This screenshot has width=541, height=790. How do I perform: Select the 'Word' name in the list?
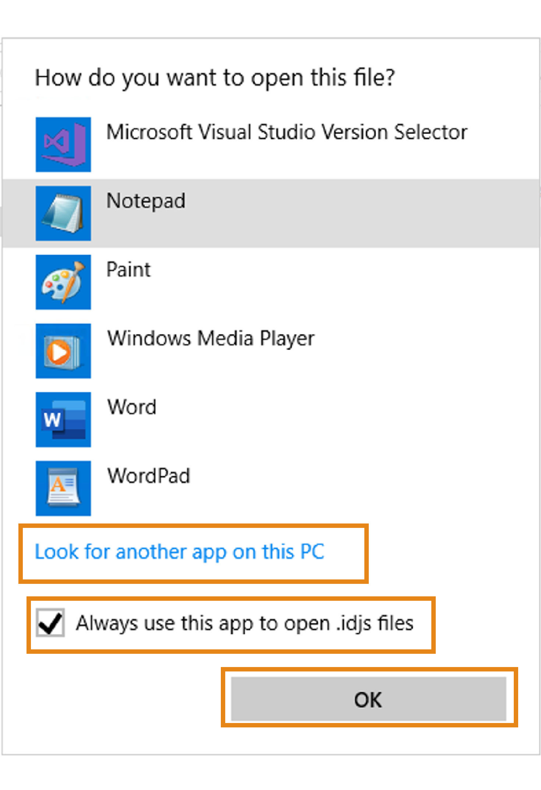132,407
